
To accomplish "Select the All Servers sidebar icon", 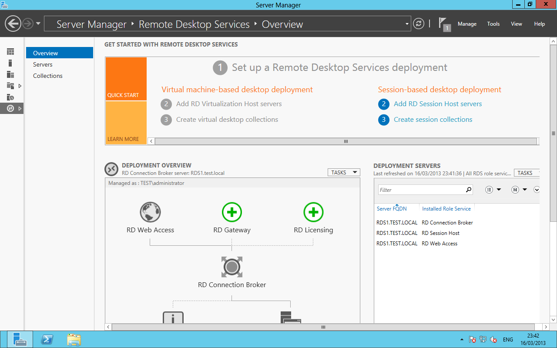I will pos(10,74).
